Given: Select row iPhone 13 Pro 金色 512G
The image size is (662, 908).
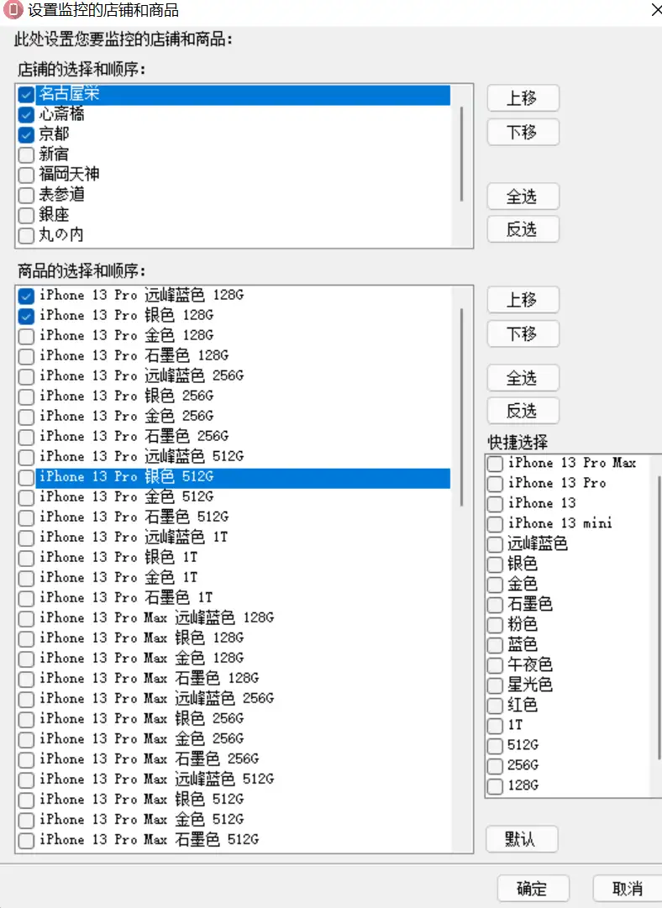Looking at the screenshot, I should coord(234,497).
